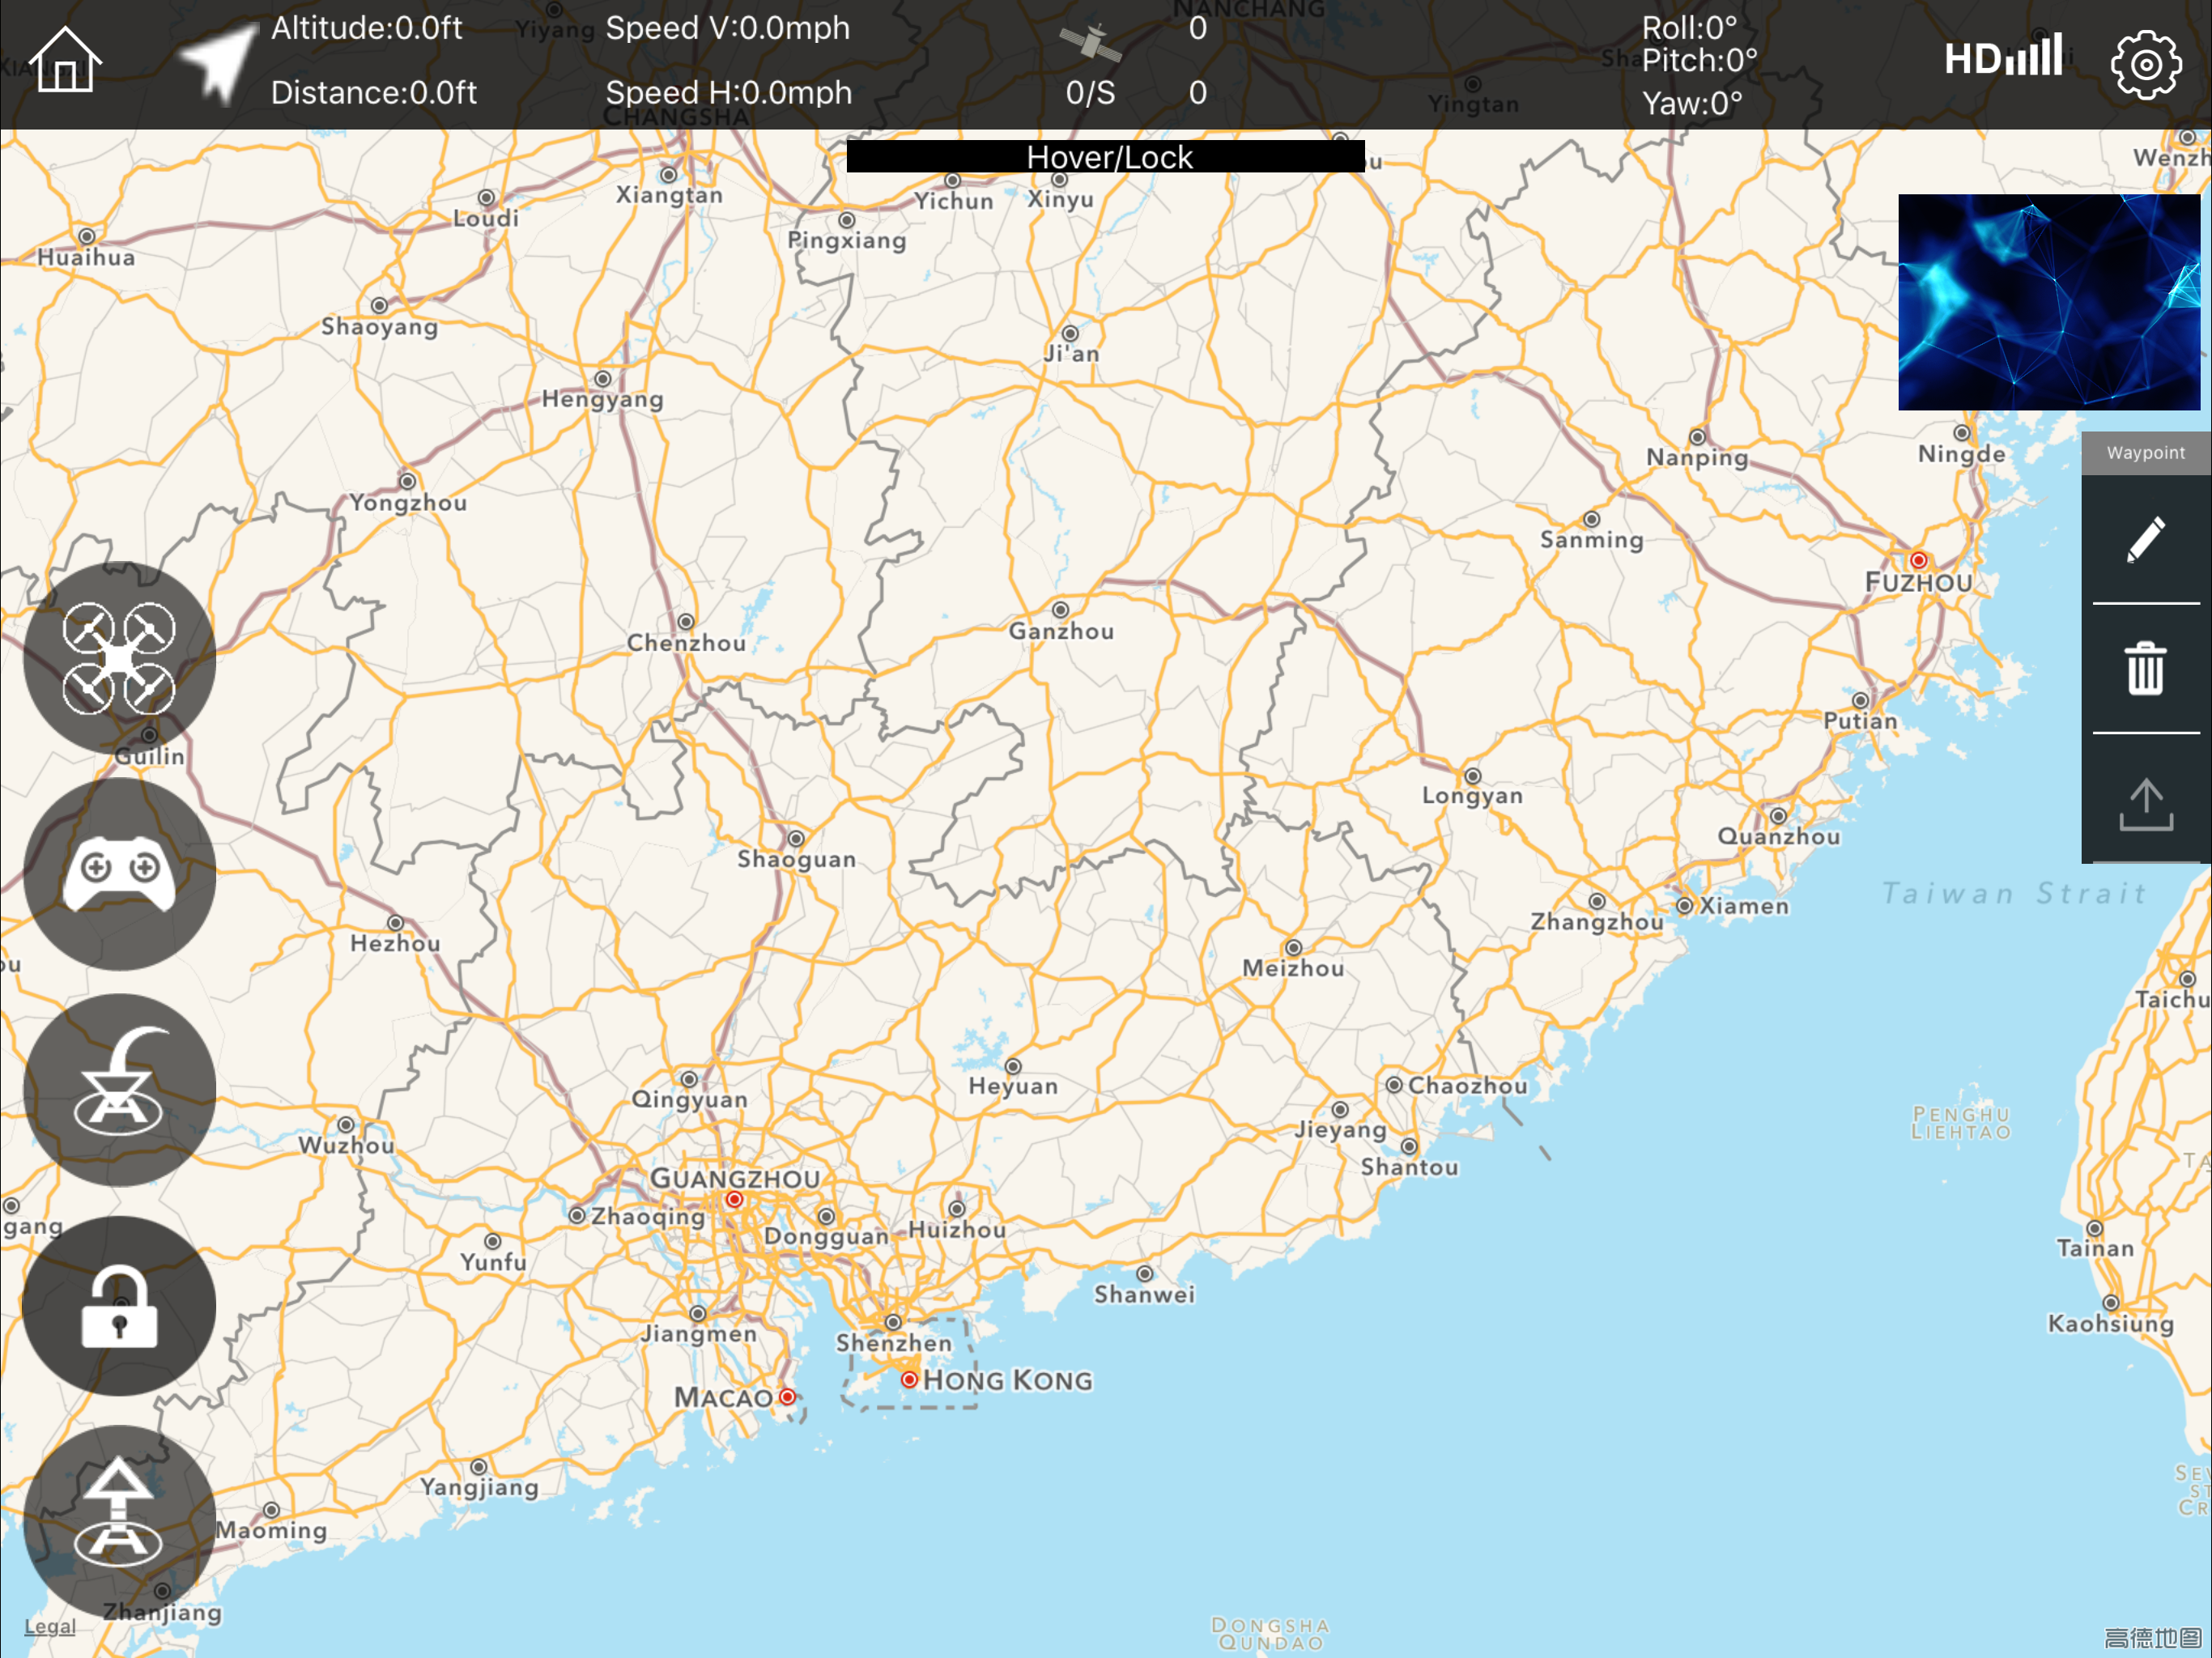The width and height of the screenshot is (2212, 1658).
Task: Tap the Nanping city label
Action: [x=1697, y=457]
